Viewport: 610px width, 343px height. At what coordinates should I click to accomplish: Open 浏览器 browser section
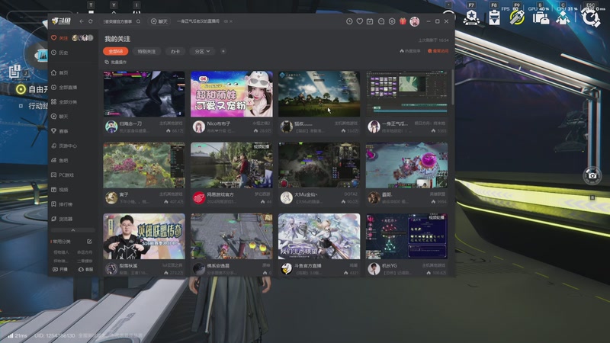coord(62,219)
